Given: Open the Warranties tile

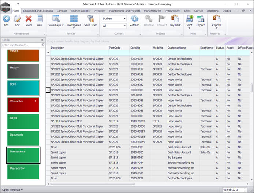Looking at the screenshot, I should pyautogui.click(x=23, y=105).
